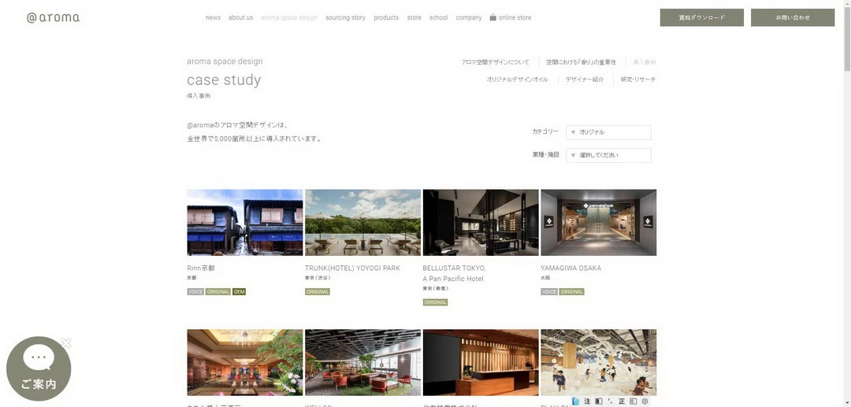Viewport: 851px width, 407px height.
Task: Open the company menu item
Action: (x=469, y=17)
